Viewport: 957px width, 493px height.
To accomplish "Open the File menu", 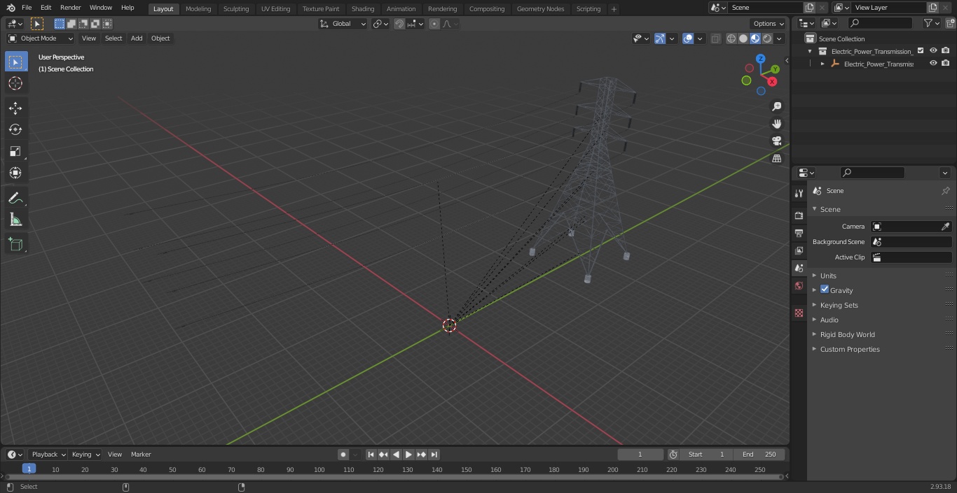I will coord(27,8).
